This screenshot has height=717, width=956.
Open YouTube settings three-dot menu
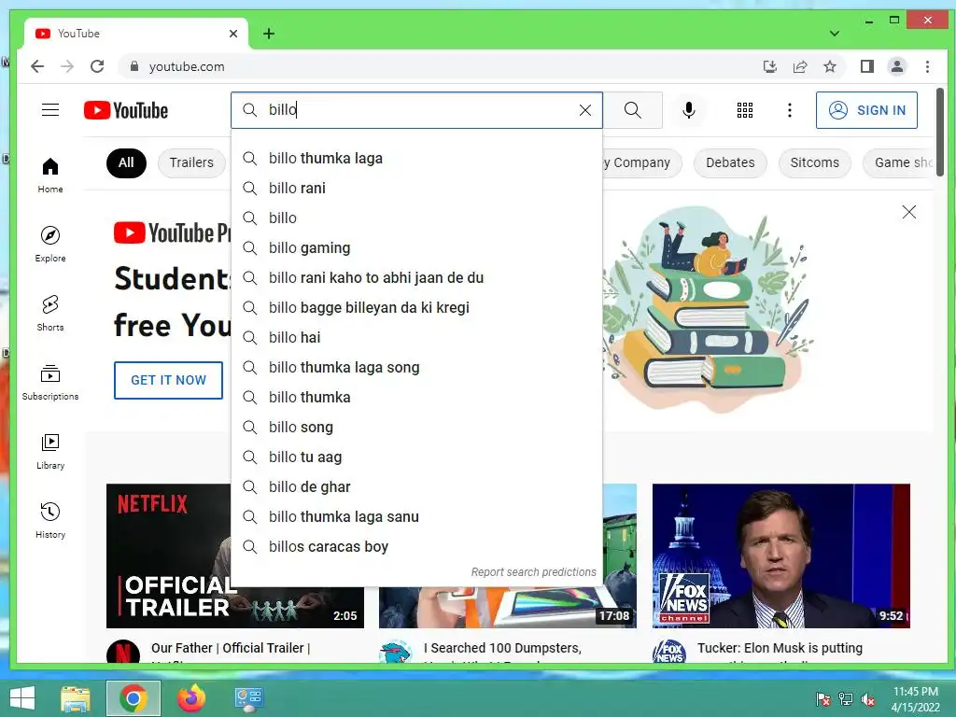(790, 110)
